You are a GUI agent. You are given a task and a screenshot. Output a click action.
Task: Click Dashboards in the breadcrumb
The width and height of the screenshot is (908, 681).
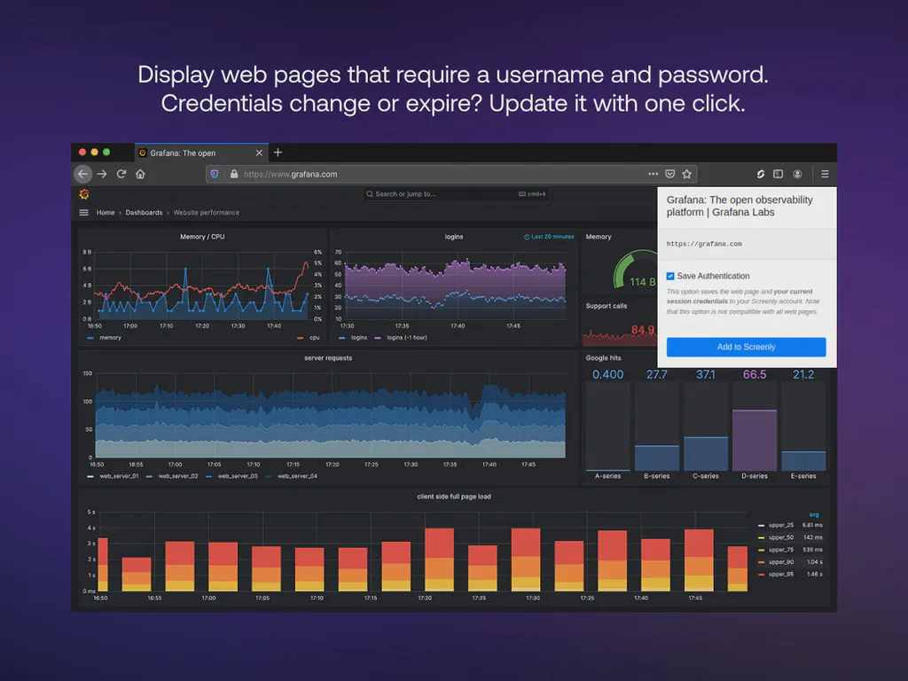pos(144,213)
